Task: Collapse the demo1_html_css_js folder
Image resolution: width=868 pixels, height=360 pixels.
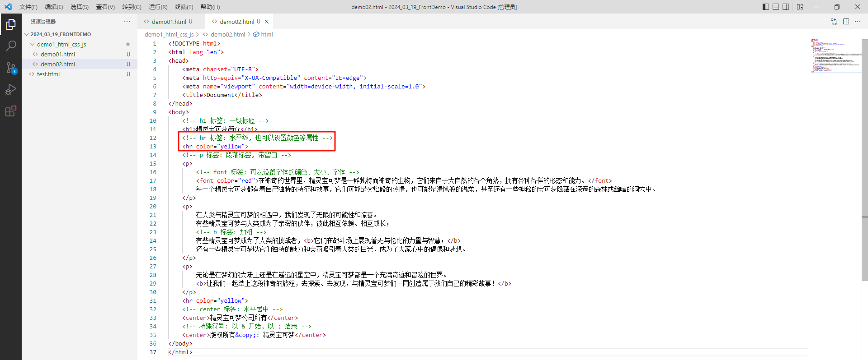Action: point(32,44)
